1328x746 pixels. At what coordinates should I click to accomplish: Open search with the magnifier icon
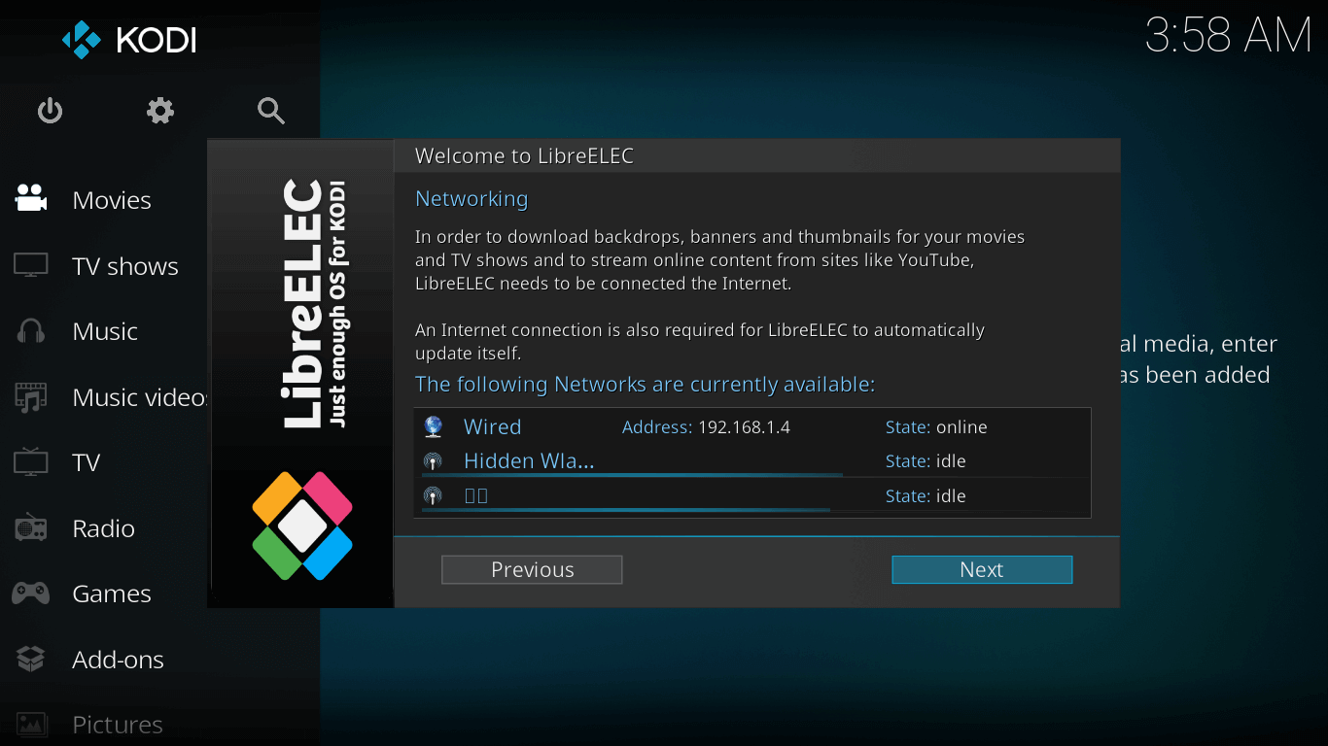click(271, 111)
